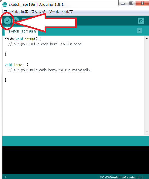149x179 pixels.
Task: Click the Arduino logo in title bar
Action: point(5,5)
